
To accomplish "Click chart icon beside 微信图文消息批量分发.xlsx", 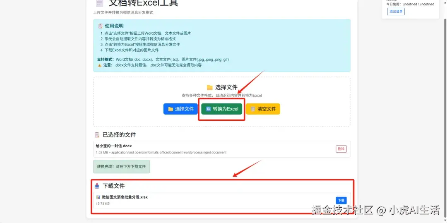I will point(98,197).
